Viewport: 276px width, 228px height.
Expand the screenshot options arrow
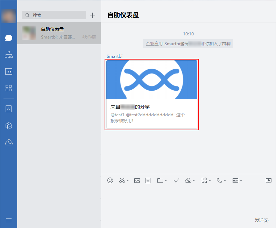(x=128, y=180)
